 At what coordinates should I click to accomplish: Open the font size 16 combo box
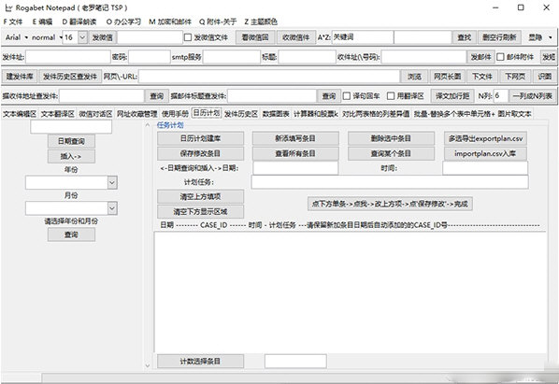(x=82, y=37)
